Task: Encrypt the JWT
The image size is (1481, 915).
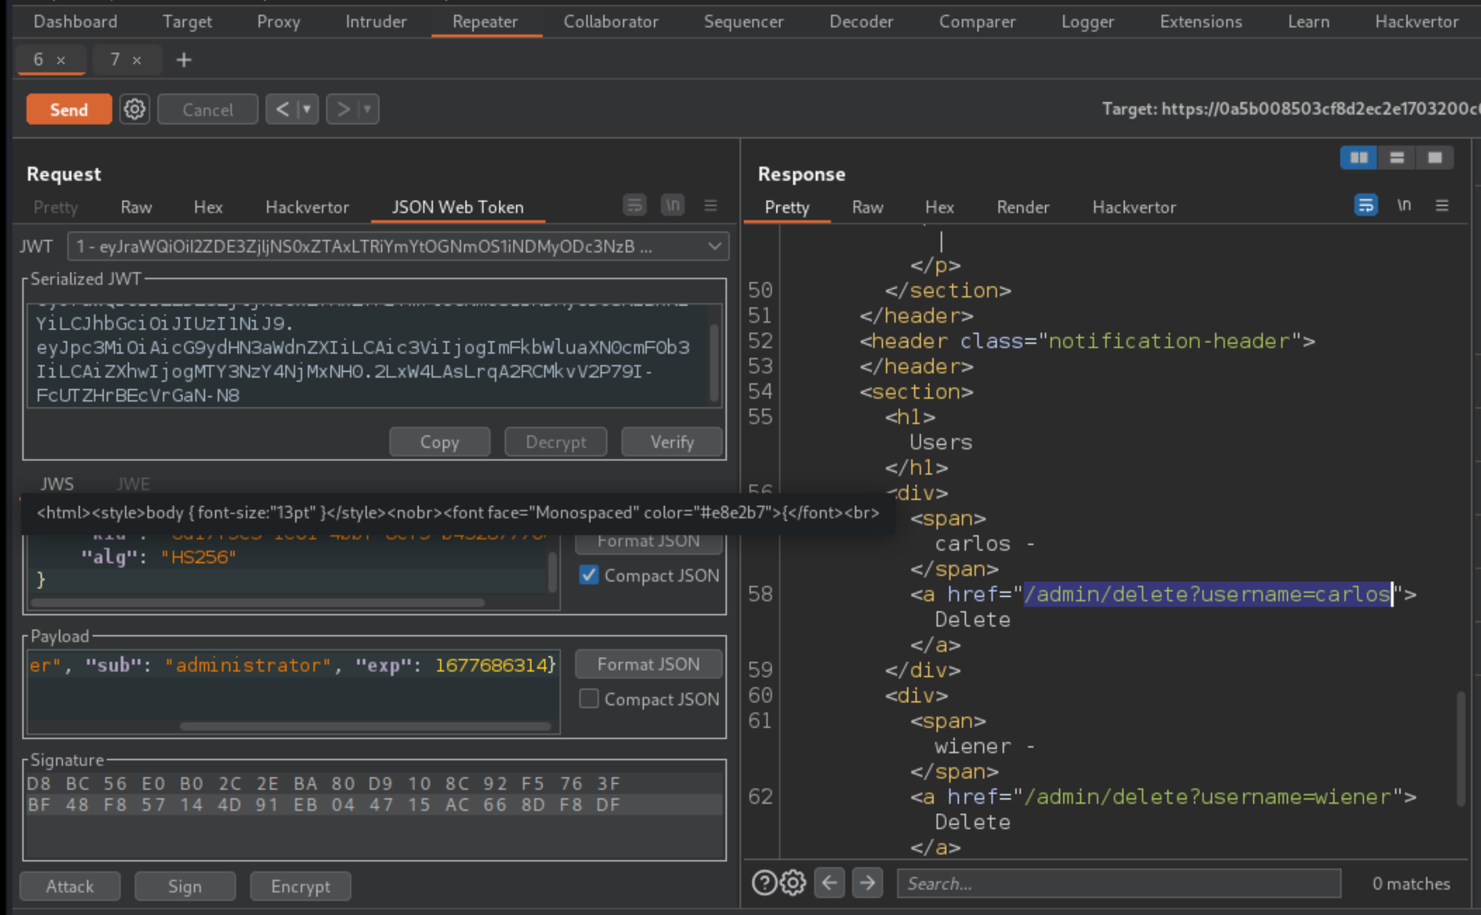Action: click(301, 886)
